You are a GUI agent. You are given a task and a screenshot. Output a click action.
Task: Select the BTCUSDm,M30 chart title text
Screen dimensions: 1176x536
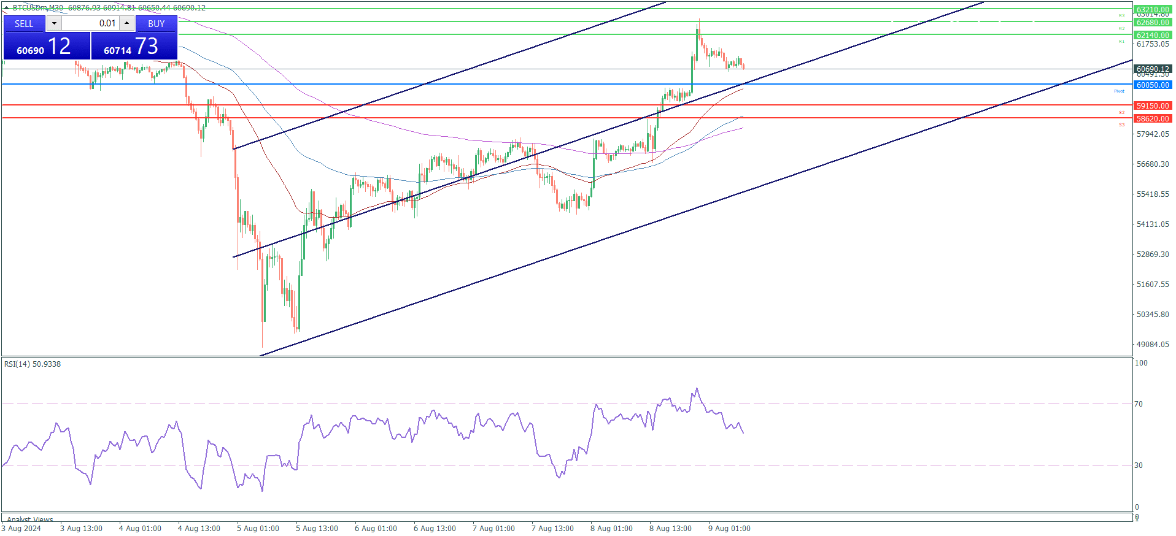click(x=38, y=8)
